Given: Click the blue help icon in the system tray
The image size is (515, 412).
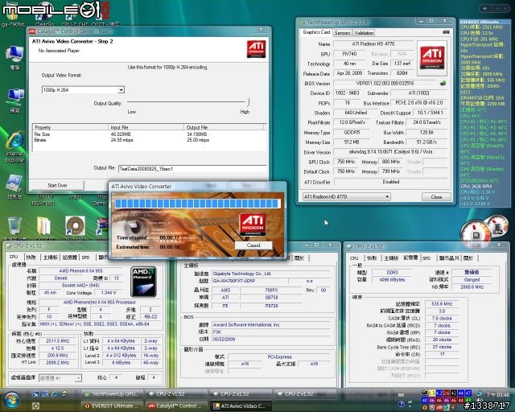Looking at the screenshot, I should [x=401, y=404].
